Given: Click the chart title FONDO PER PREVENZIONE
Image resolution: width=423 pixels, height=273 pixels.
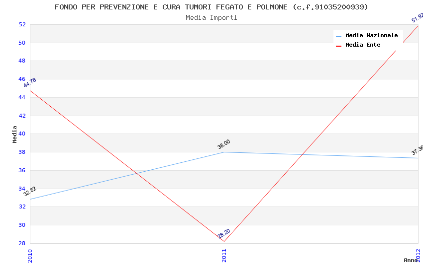Looking at the screenshot, I should coord(211,7).
